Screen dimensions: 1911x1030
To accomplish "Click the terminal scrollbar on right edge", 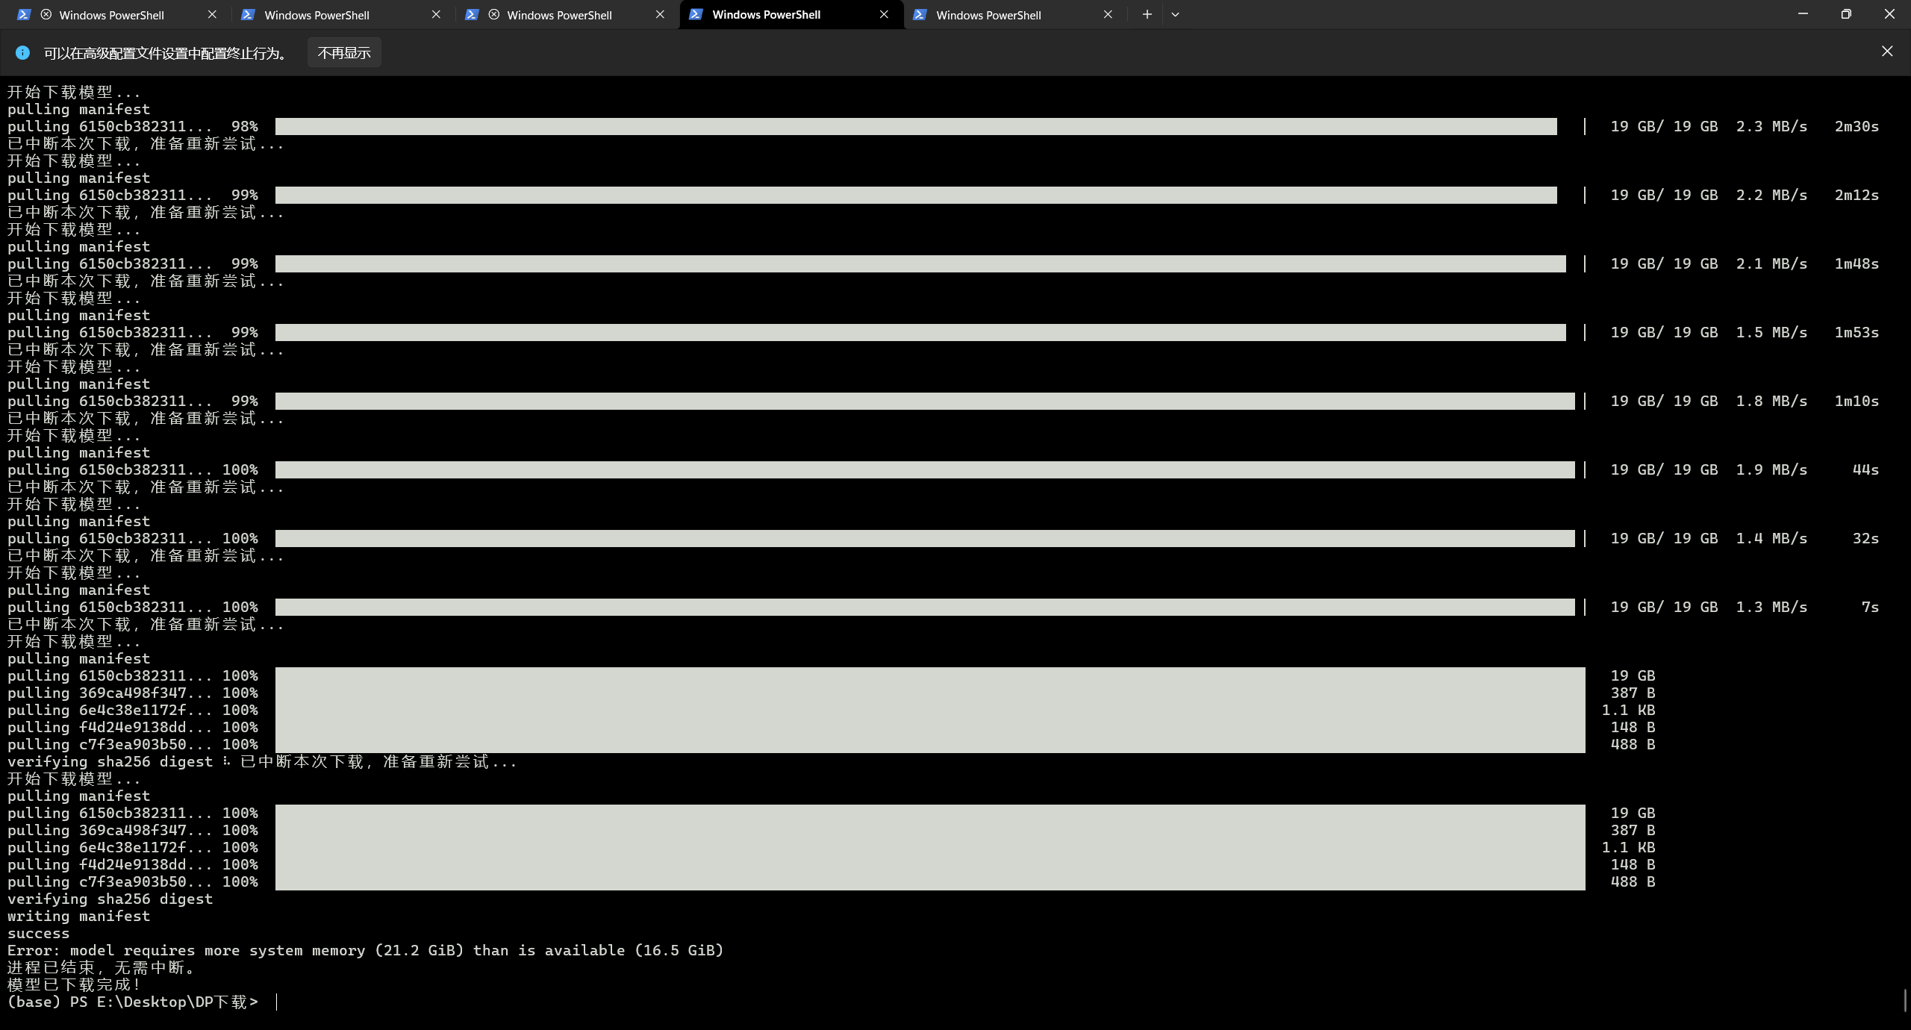I will 1905,1000.
